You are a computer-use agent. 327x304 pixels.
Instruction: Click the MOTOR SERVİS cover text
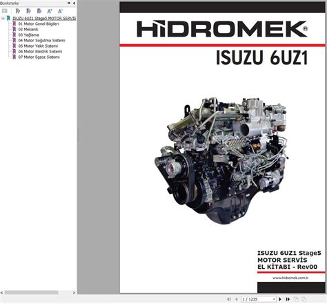282,260
